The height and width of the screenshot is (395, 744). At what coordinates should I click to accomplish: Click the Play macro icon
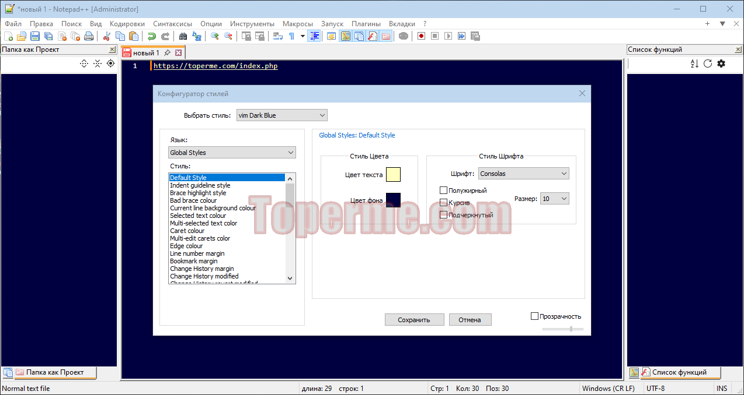448,36
